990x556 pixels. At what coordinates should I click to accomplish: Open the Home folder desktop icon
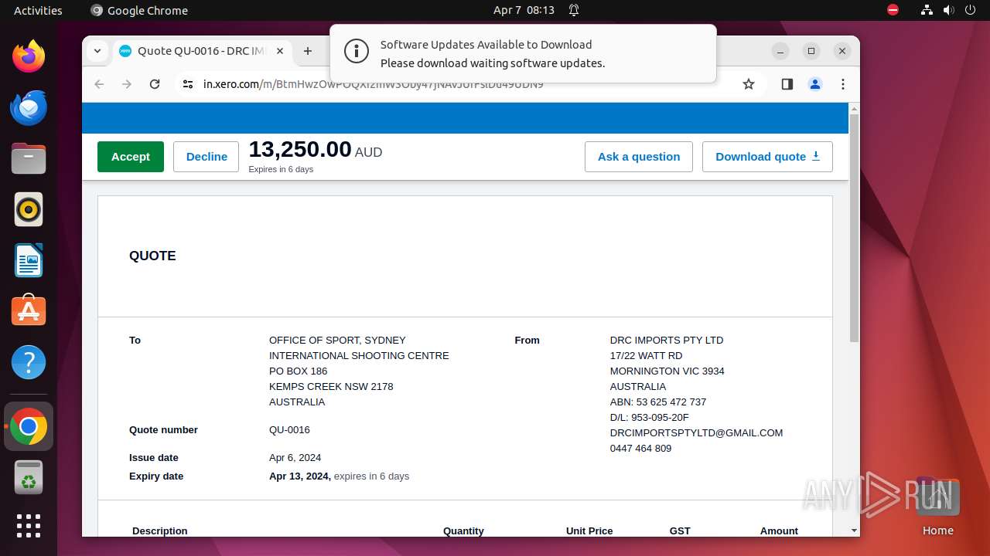click(937, 507)
